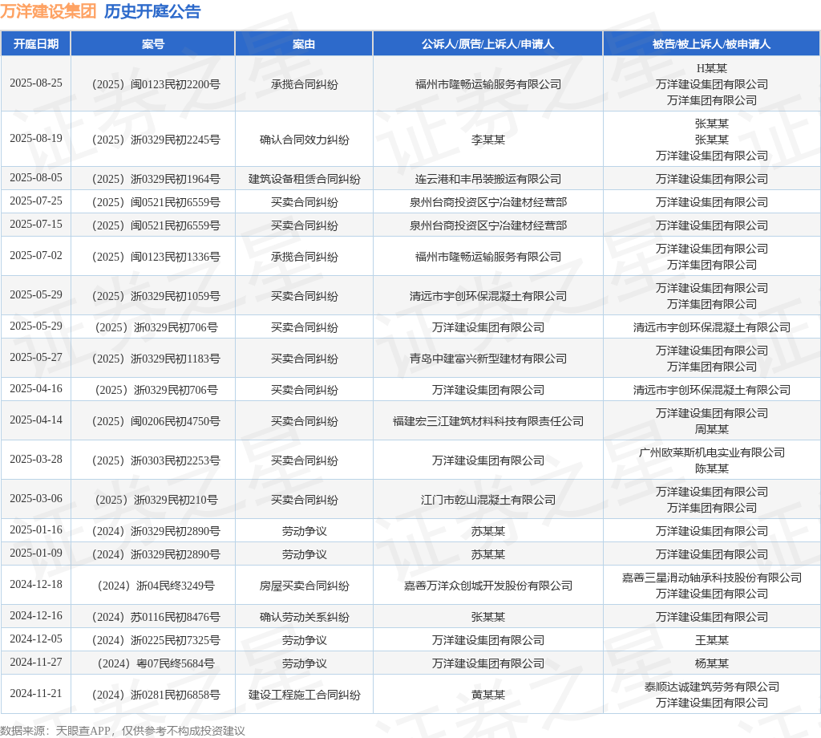This screenshot has width=821, height=738.
Task: Click the 公诉人/原告/上诉人/申请人 column header
Action: click(487, 44)
